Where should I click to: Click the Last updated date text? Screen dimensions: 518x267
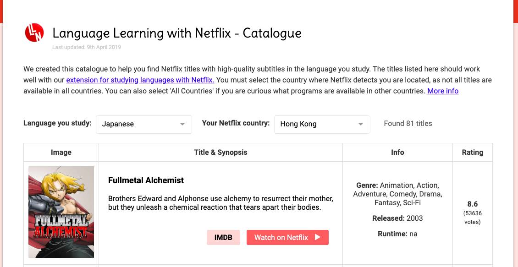(87, 47)
